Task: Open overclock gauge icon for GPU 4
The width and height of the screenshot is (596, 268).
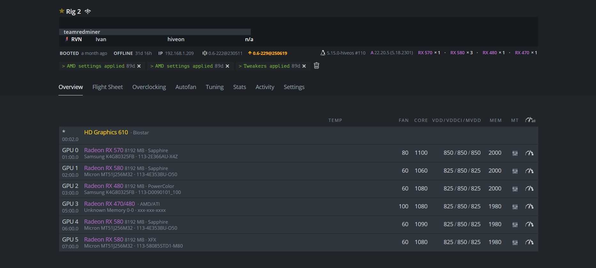Action: tap(529, 225)
